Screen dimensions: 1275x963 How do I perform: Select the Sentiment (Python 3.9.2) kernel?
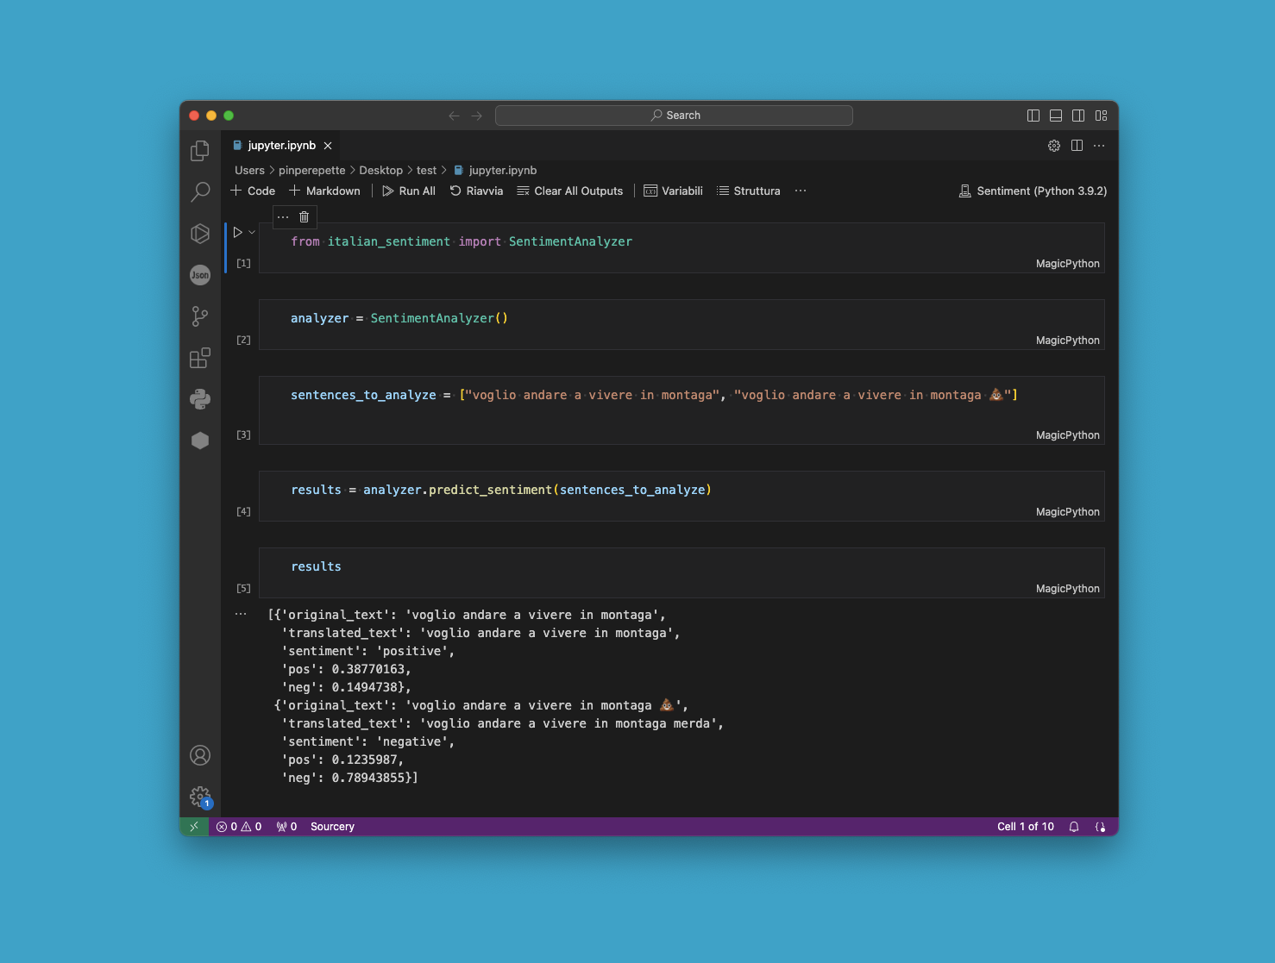(x=1033, y=191)
